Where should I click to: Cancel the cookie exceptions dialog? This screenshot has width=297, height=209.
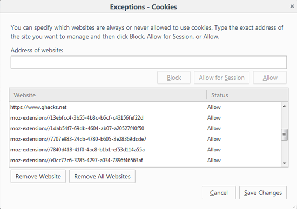[219, 192]
